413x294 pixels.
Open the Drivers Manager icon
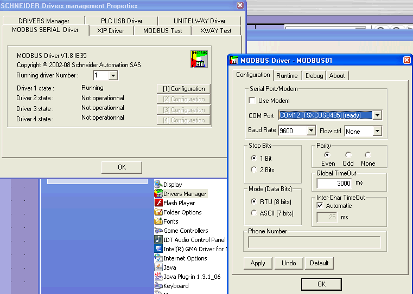158,194
